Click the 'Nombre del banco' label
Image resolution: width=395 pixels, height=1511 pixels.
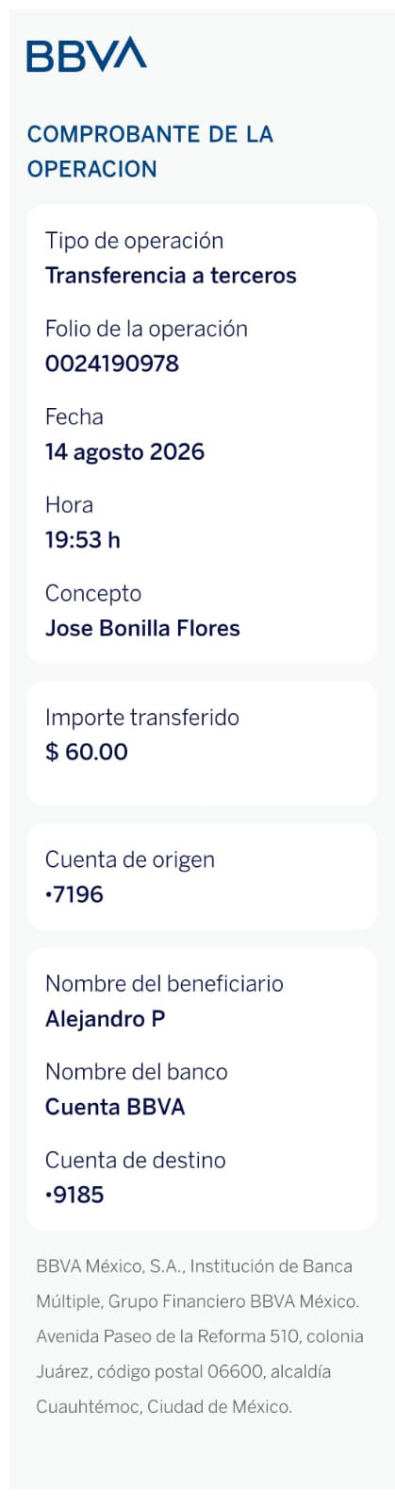point(137,1072)
